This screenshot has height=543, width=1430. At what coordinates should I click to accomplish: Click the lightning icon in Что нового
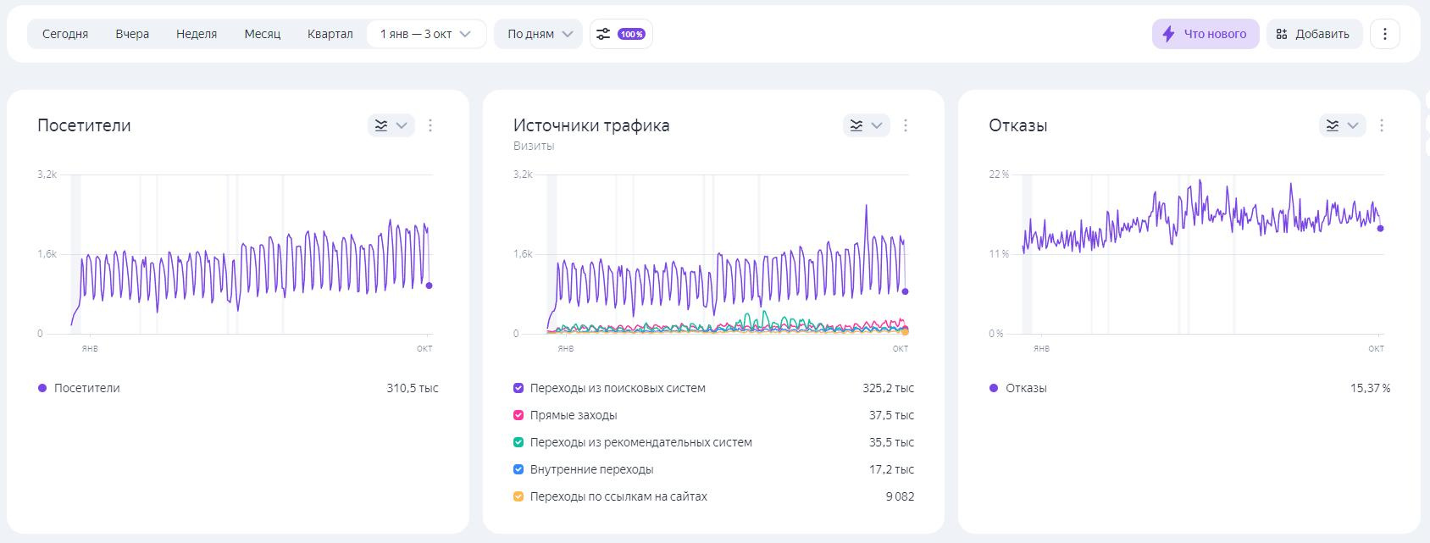click(1168, 34)
